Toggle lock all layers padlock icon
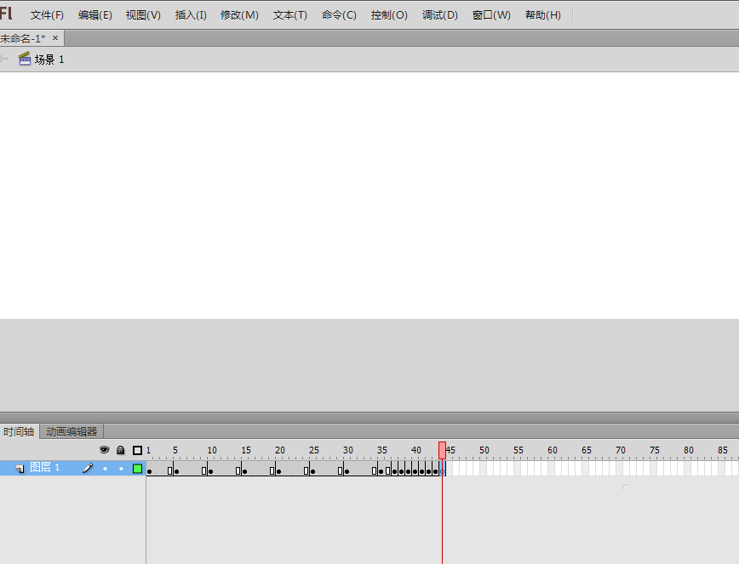The height and width of the screenshot is (564, 739). coord(121,450)
